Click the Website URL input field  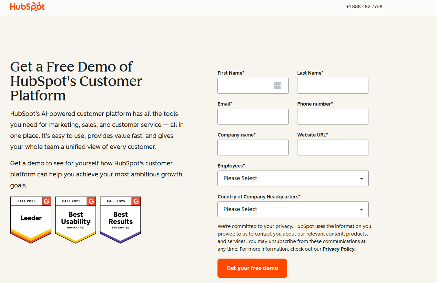(333, 148)
